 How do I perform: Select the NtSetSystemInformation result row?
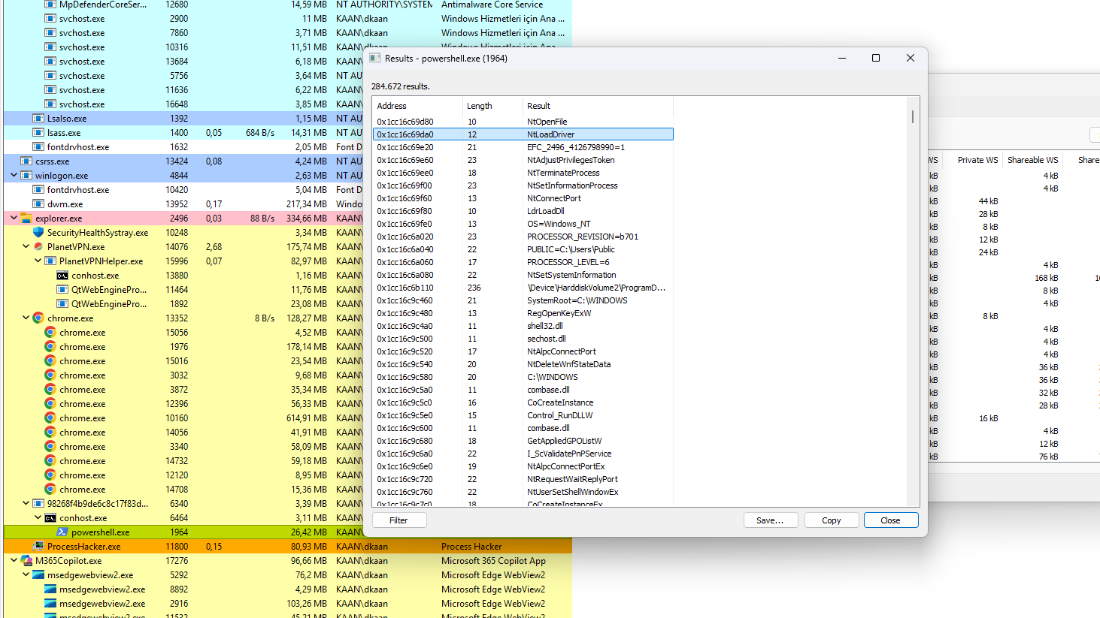(523, 275)
